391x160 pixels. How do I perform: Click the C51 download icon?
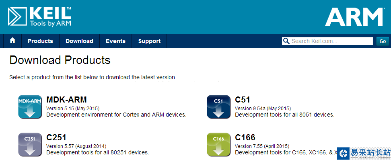tap(219, 107)
